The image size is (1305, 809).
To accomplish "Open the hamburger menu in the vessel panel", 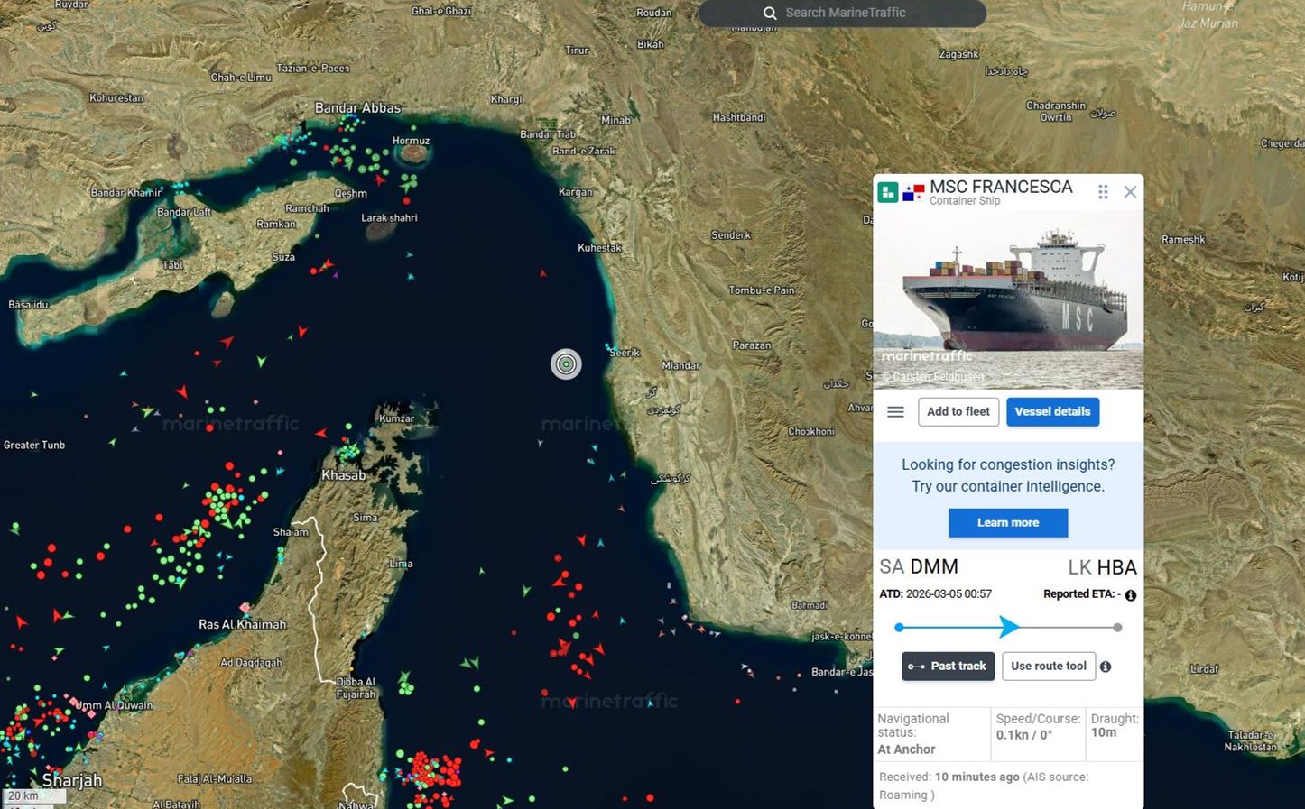I will [895, 411].
